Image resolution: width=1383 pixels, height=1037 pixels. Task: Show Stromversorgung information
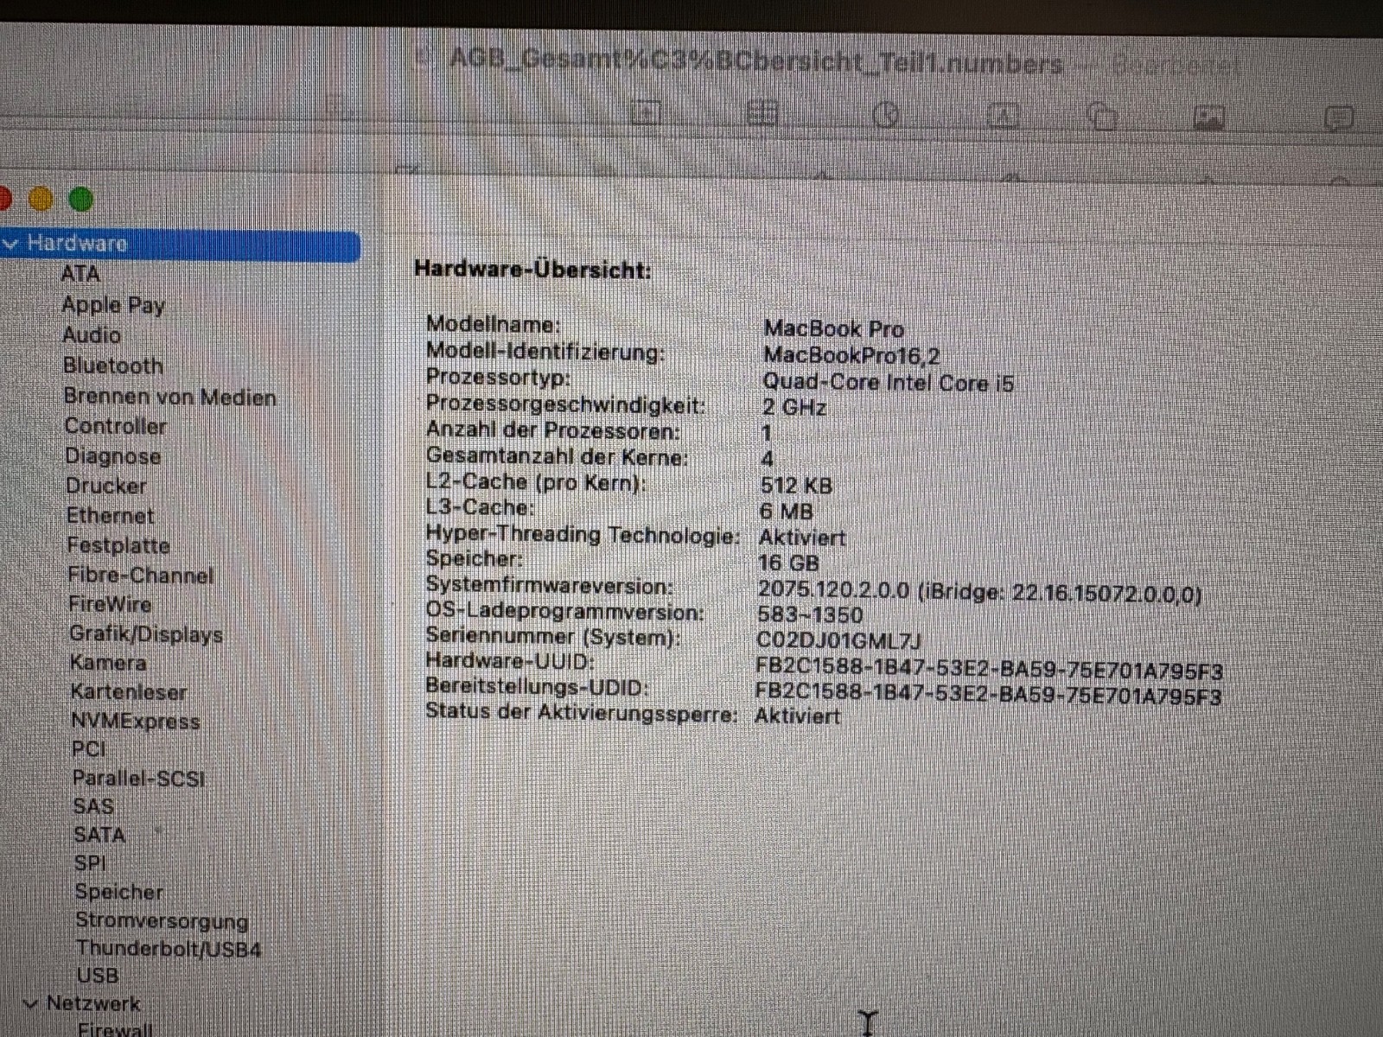[162, 921]
